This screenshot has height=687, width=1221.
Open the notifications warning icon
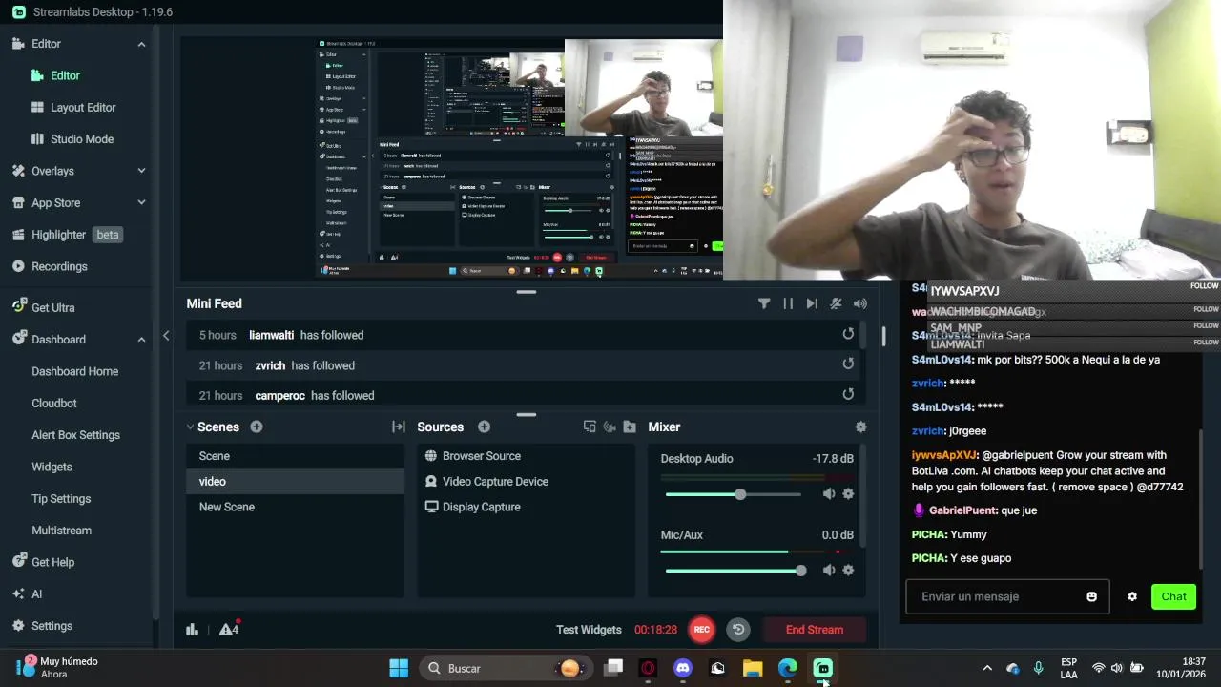tap(229, 629)
